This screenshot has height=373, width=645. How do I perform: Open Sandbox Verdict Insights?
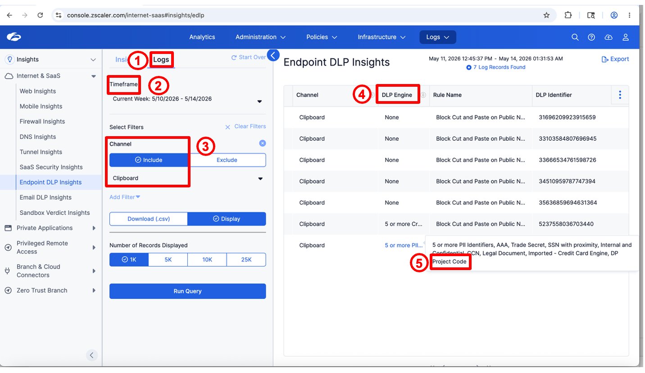pos(55,213)
